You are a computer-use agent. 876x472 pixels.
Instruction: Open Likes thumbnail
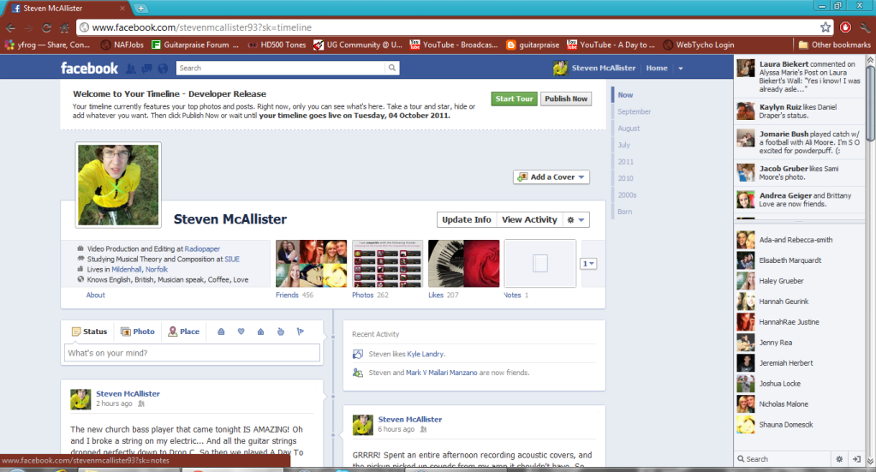point(464,264)
